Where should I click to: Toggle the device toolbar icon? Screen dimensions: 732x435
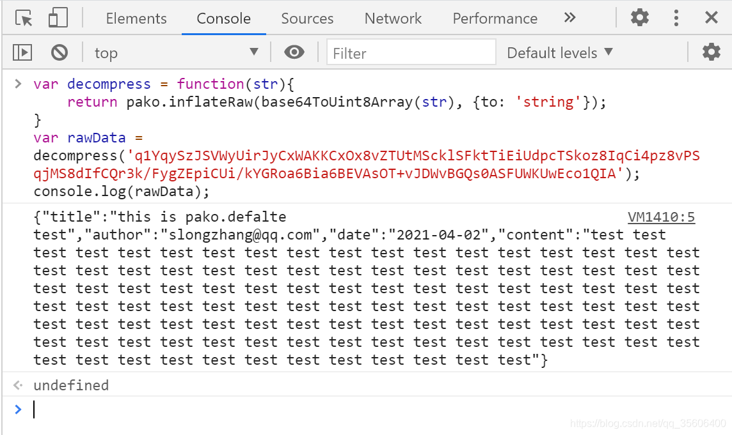(58, 18)
